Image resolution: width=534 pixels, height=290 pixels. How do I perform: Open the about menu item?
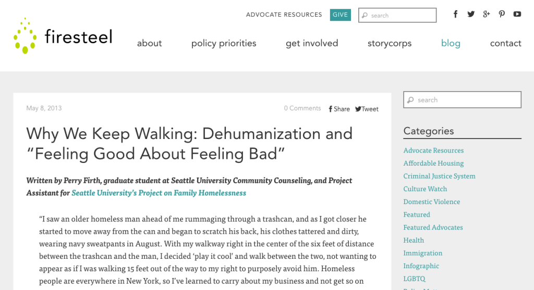149,43
